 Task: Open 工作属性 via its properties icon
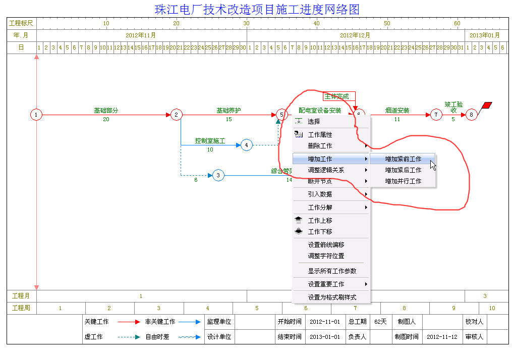tap(299, 134)
